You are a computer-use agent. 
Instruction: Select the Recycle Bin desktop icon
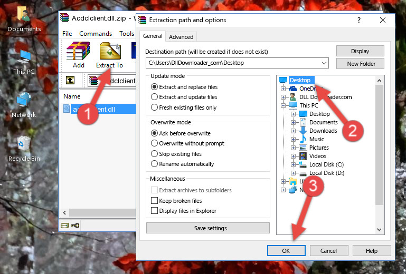tap(24, 149)
